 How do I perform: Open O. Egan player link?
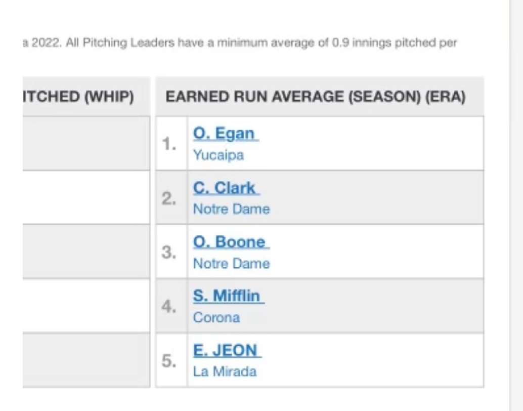[226, 133]
